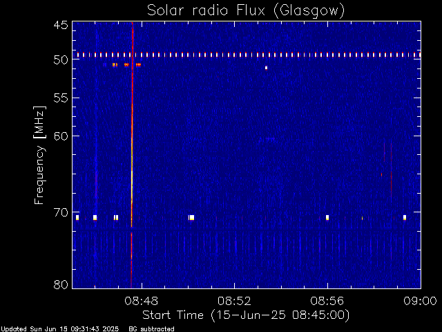Click the 55 MHz axis label

click(x=61, y=98)
